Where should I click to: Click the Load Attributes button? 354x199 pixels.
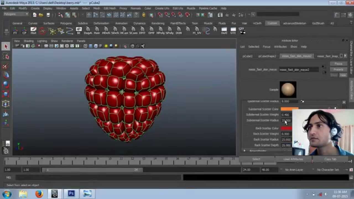[293, 159]
